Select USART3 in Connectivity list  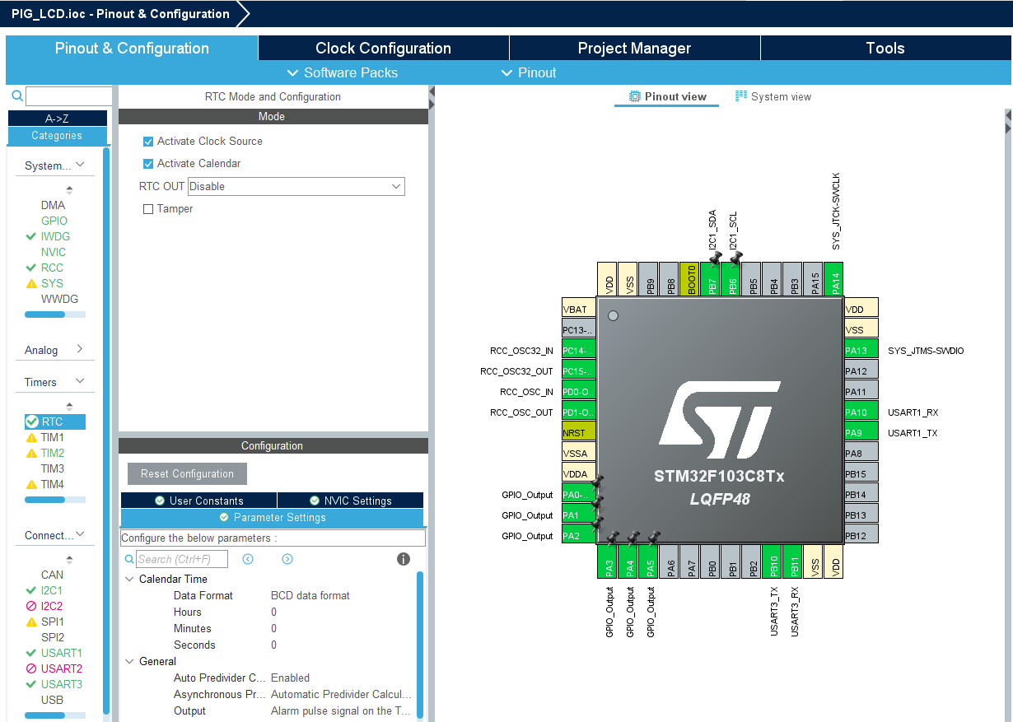pos(62,684)
